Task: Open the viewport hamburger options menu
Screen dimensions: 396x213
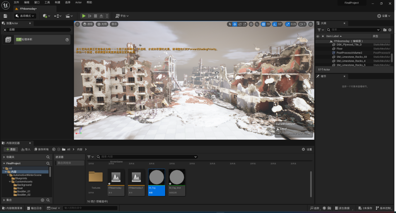Action: tap(78, 24)
